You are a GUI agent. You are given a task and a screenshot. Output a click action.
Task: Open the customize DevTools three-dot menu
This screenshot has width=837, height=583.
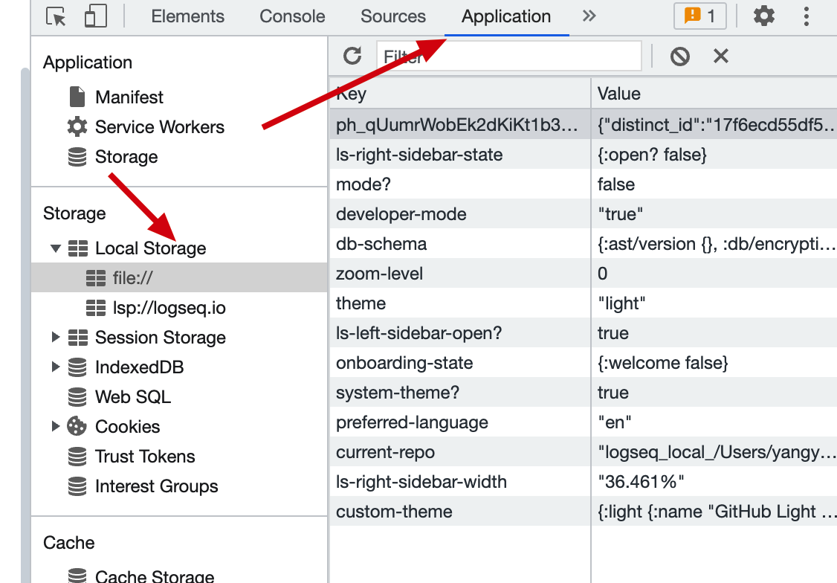click(x=806, y=16)
